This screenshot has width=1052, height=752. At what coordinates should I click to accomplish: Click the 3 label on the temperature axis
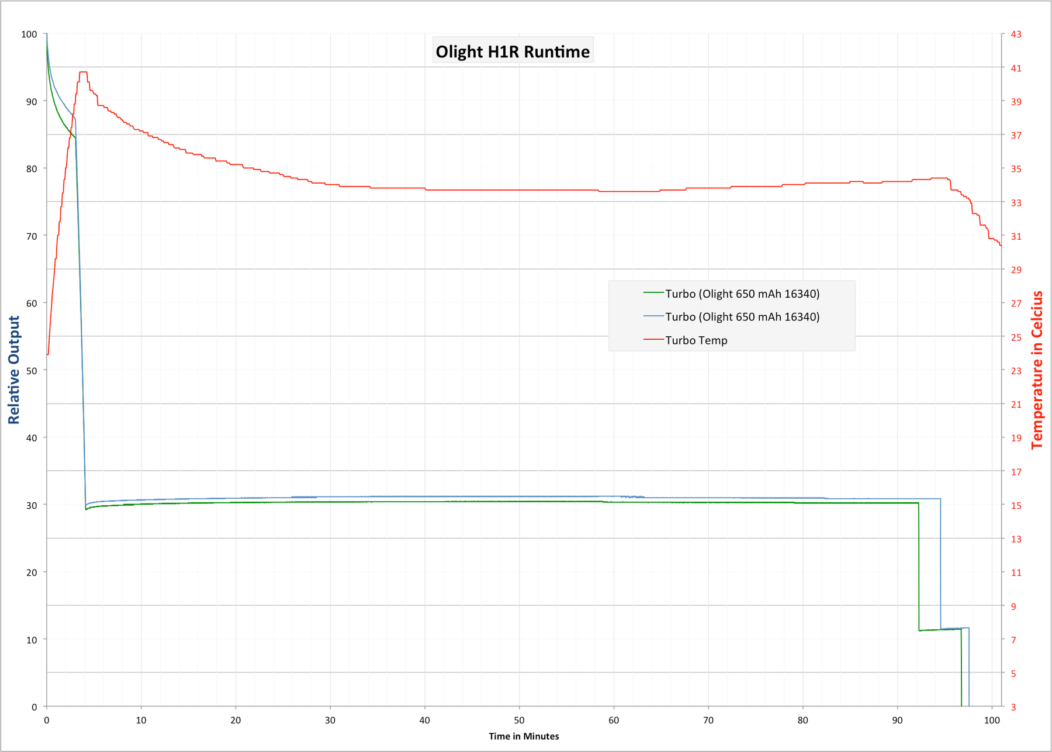pyautogui.click(x=1014, y=707)
